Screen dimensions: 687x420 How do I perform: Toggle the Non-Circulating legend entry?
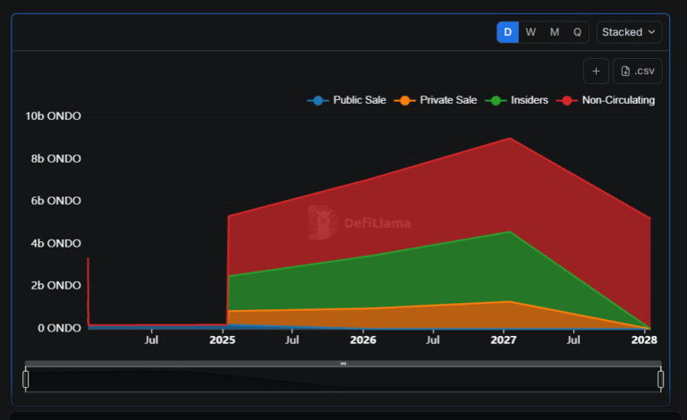(608, 100)
